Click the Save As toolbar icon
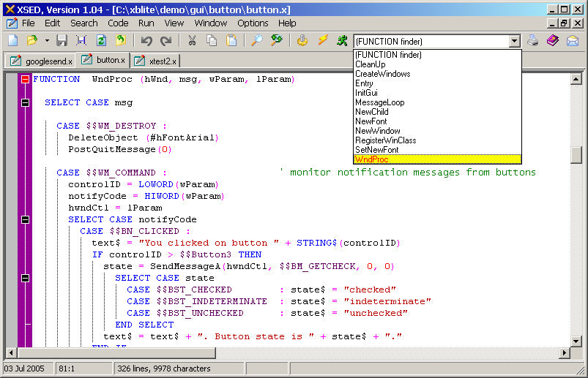Image resolution: width=588 pixels, height=378 pixels. [x=81, y=40]
